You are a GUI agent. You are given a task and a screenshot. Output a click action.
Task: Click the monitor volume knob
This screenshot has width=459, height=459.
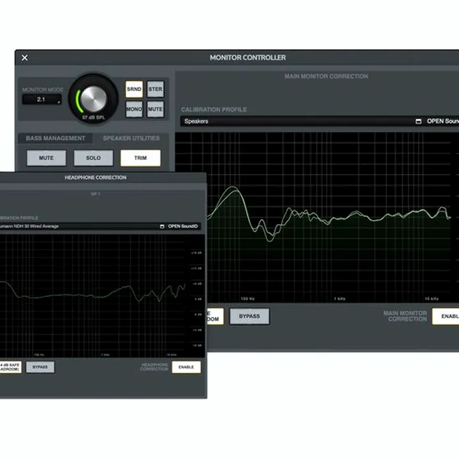pos(93,99)
